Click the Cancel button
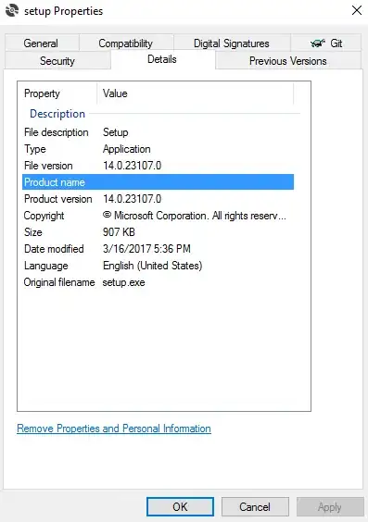 pos(255,506)
